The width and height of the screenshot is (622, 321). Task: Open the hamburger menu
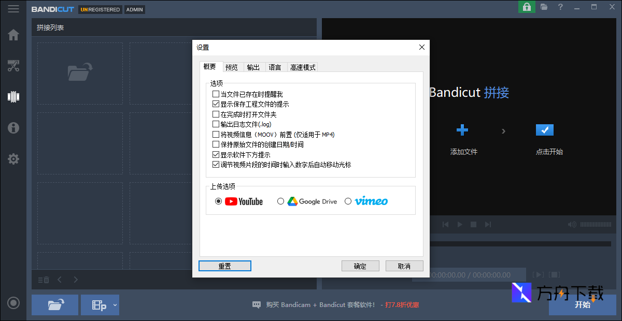tap(13, 8)
